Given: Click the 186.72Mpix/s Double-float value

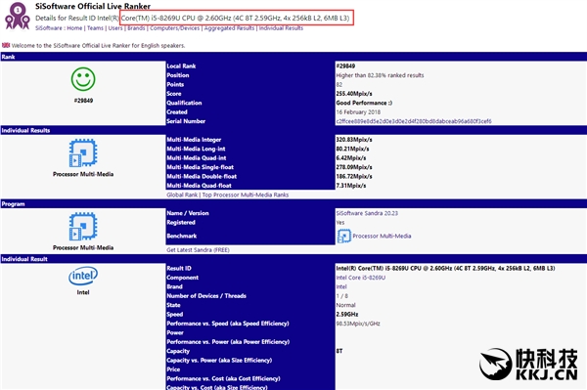Looking at the screenshot, I should click(x=354, y=177).
